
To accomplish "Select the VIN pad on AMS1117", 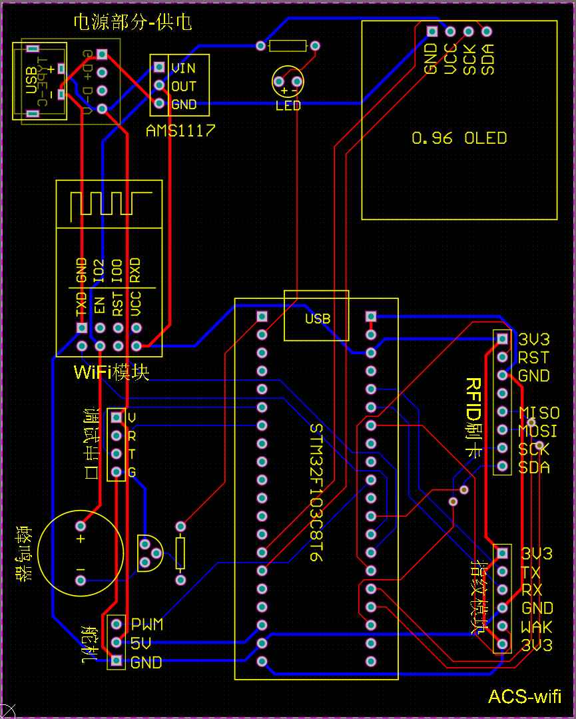I will click(x=159, y=67).
